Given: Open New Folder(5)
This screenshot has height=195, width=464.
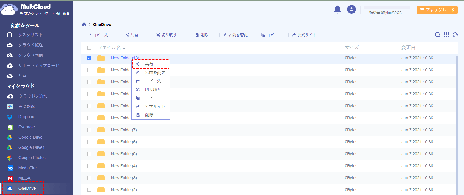Looking at the screenshot, I should 124,154.
